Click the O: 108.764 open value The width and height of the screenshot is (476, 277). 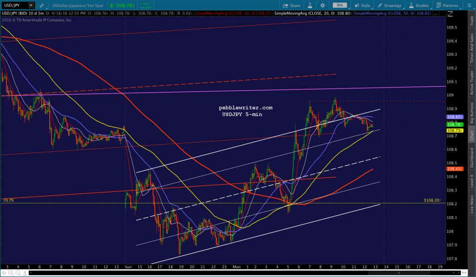(x=98, y=14)
